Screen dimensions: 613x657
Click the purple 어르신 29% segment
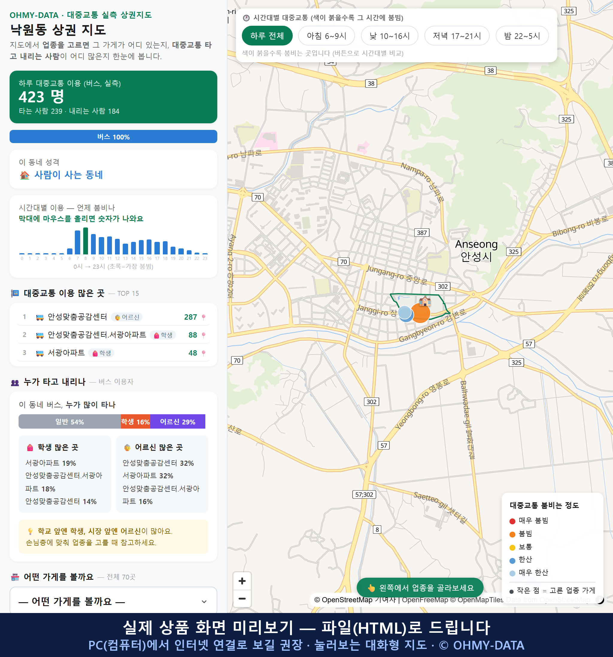(178, 422)
